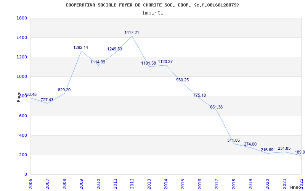Viewport: 305px width, 191px height.
Task: Click the 1200 y-axis tick label
Action: pyautogui.click(x=21, y=57)
